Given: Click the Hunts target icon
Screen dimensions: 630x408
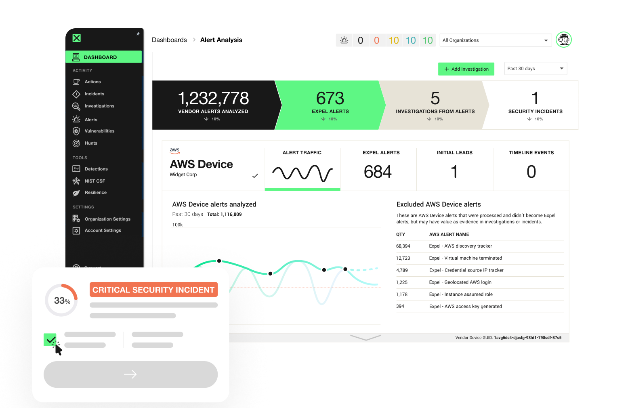Looking at the screenshot, I should pos(76,143).
